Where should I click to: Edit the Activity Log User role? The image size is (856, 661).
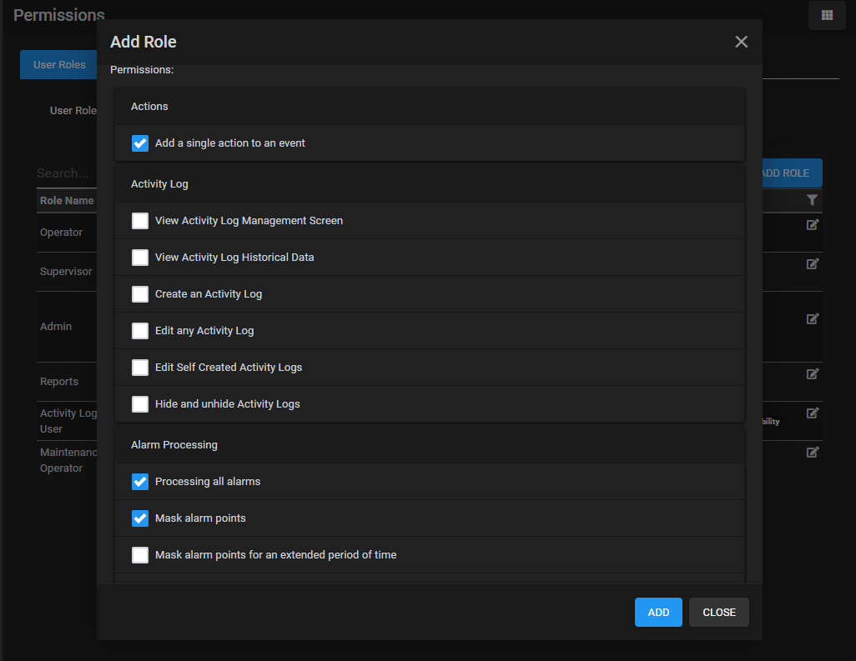[813, 413]
